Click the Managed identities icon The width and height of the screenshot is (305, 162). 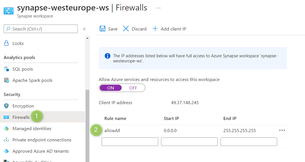6,129
